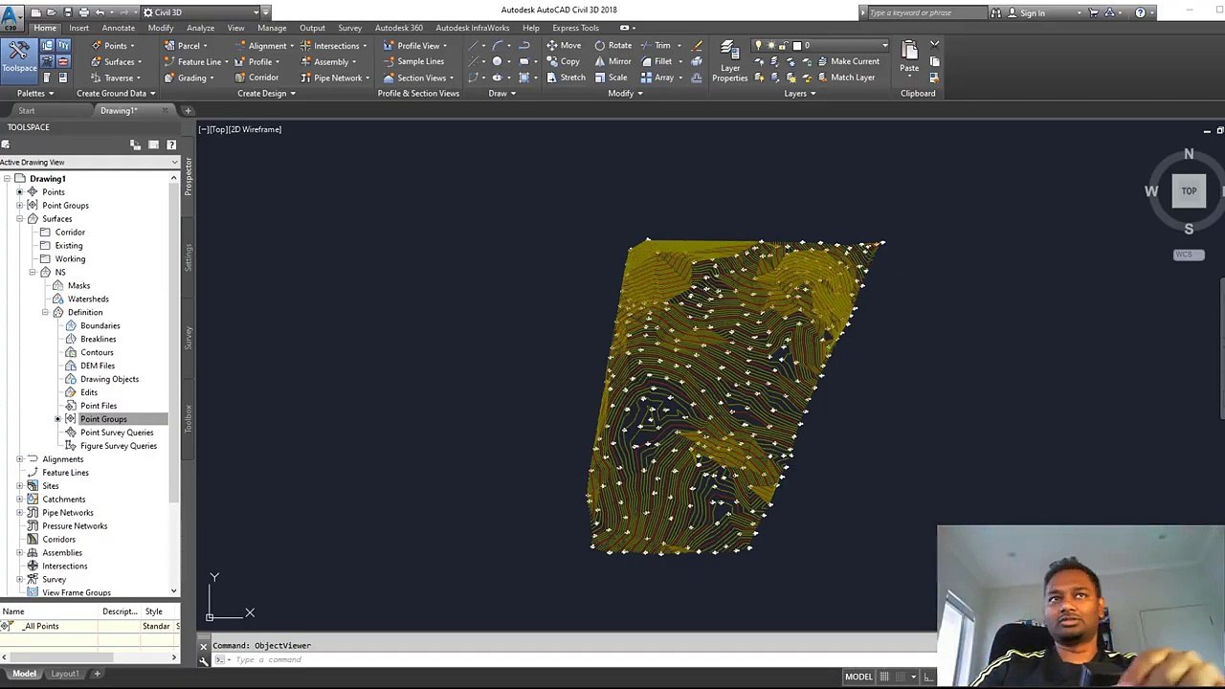Click the new drawing tab plus button
This screenshot has height=689, width=1225.
point(189,111)
